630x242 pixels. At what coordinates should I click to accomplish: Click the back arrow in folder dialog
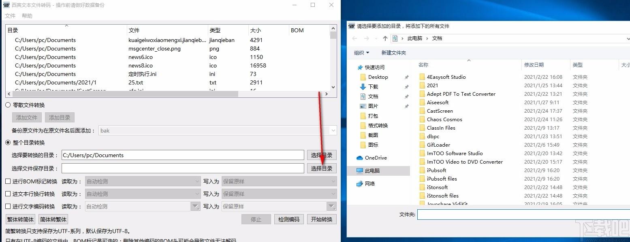point(355,38)
